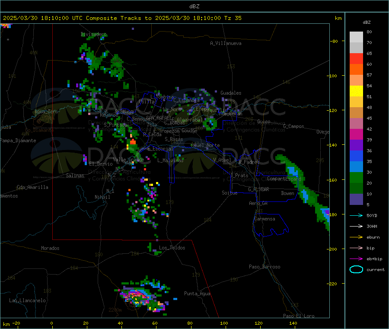Click the Paso_Barroso map label
389x329 pixels.
coord(265,267)
